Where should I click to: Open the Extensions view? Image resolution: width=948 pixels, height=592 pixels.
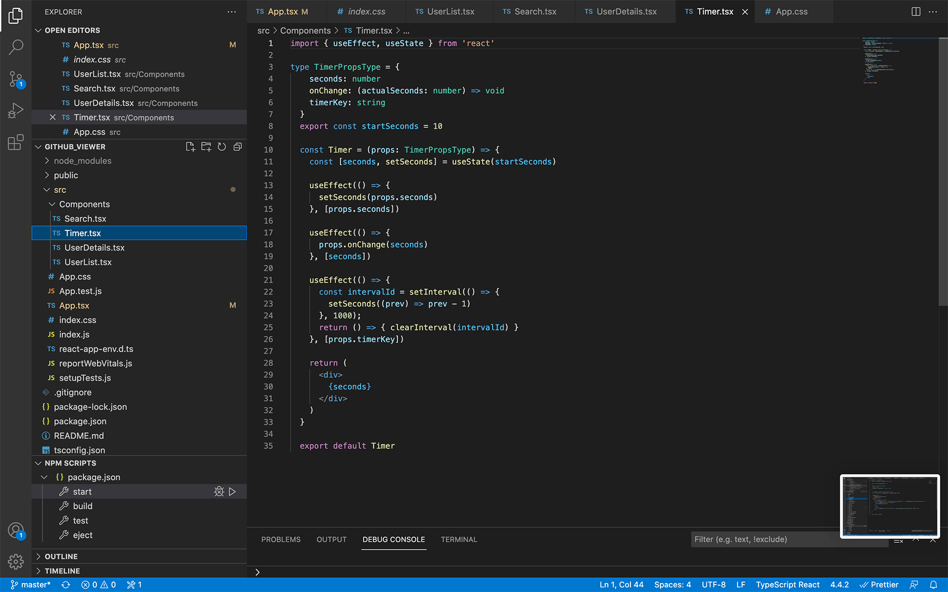click(x=16, y=142)
